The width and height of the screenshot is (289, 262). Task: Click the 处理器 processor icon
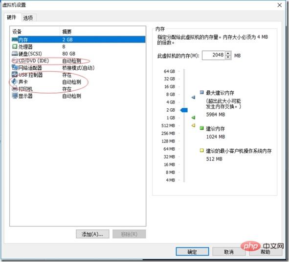[15, 46]
